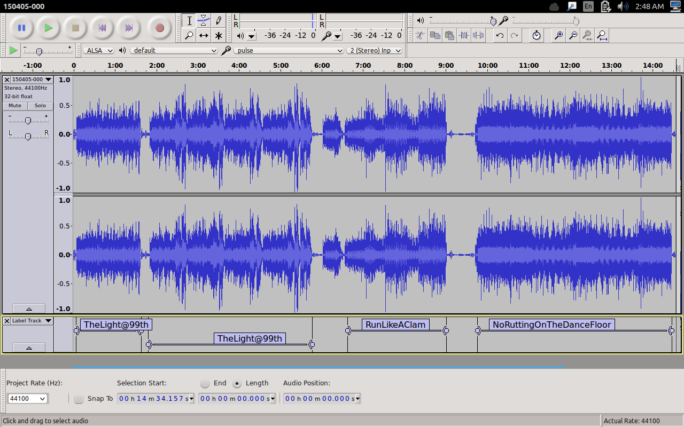Open the Project Rate 44100 dropdown
Image resolution: width=684 pixels, height=427 pixels.
tap(28, 399)
